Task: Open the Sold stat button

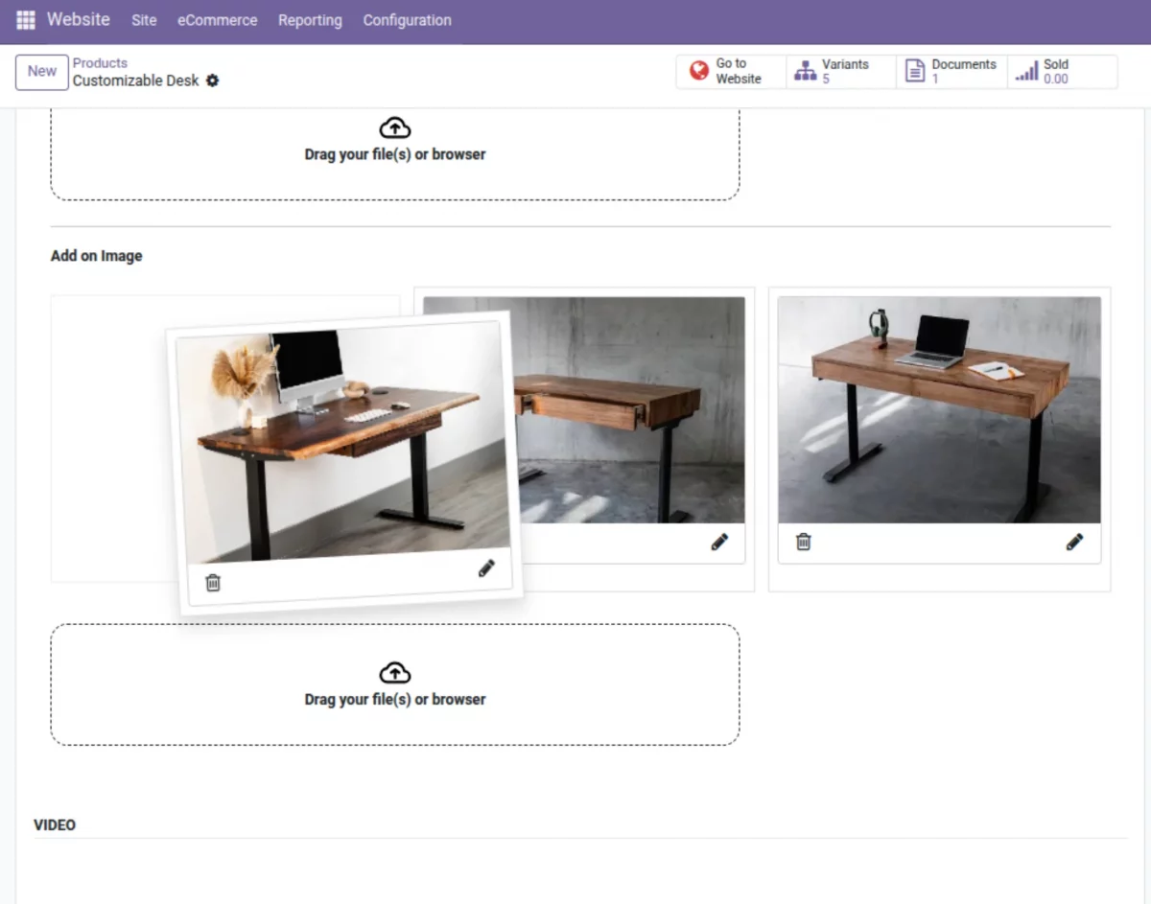Action: click(1062, 72)
